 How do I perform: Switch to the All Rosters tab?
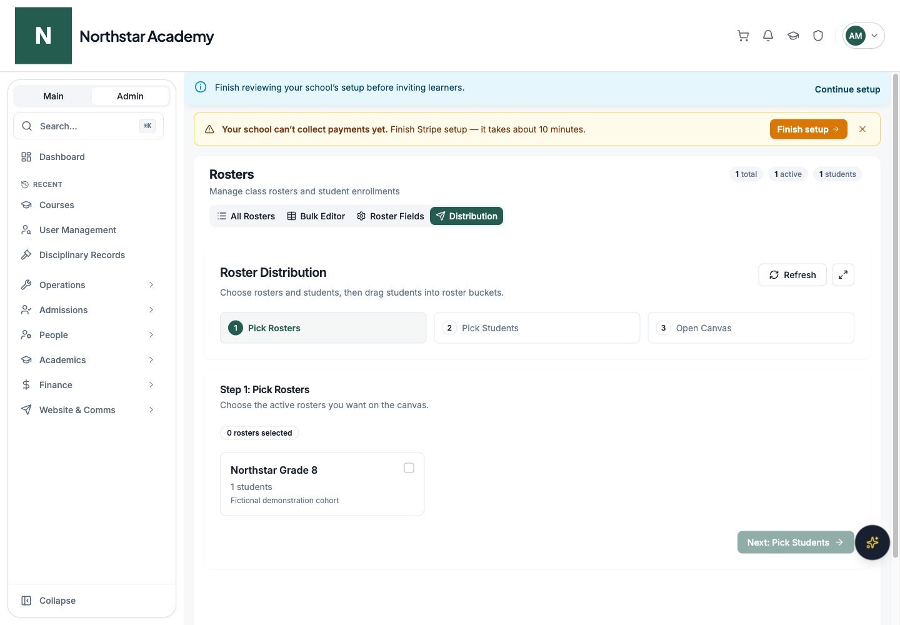pos(246,216)
